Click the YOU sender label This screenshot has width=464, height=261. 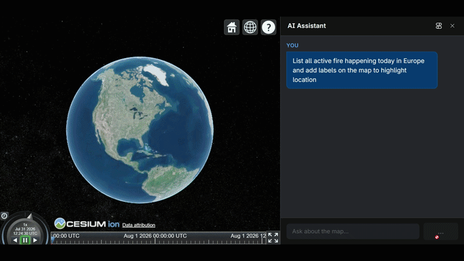point(292,45)
